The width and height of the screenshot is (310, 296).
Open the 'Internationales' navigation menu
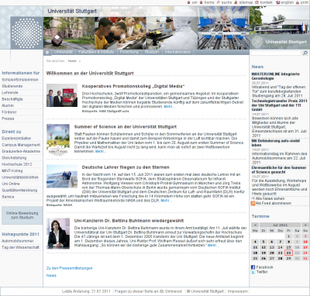coord(177,52)
